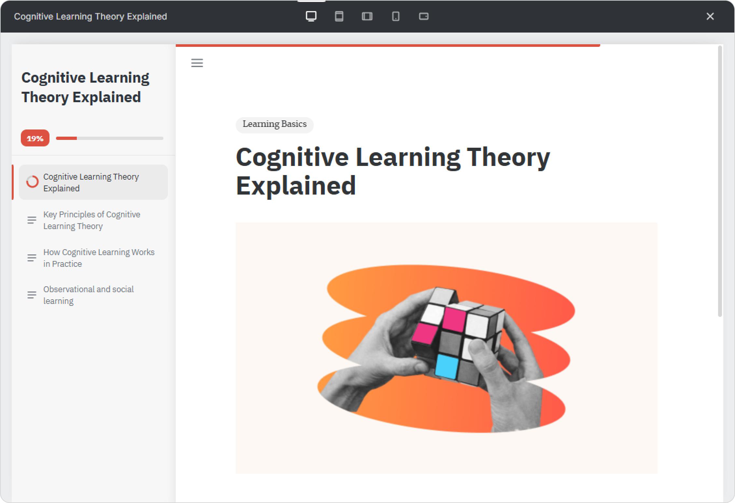
Task: Select current Cognitive Learning Theory Explained lesson
Action: (x=91, y=182)
